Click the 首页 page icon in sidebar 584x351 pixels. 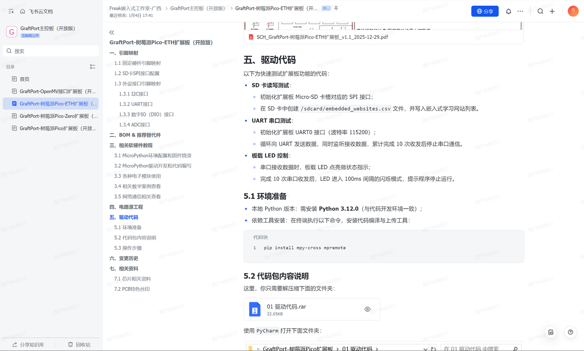[x=15, y=79]
